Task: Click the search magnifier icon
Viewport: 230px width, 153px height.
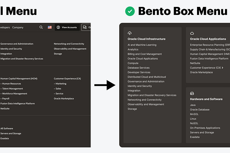Action: [x=41, y=28]
